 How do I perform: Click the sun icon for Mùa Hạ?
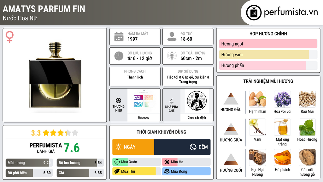pyautogui.click(x=167, y=162)
